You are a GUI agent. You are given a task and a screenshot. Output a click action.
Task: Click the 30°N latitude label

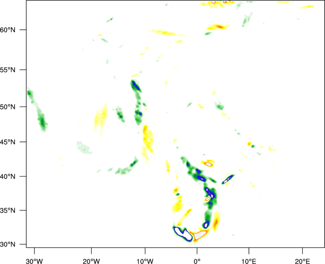pyautogui.click(x=8, y=245)
